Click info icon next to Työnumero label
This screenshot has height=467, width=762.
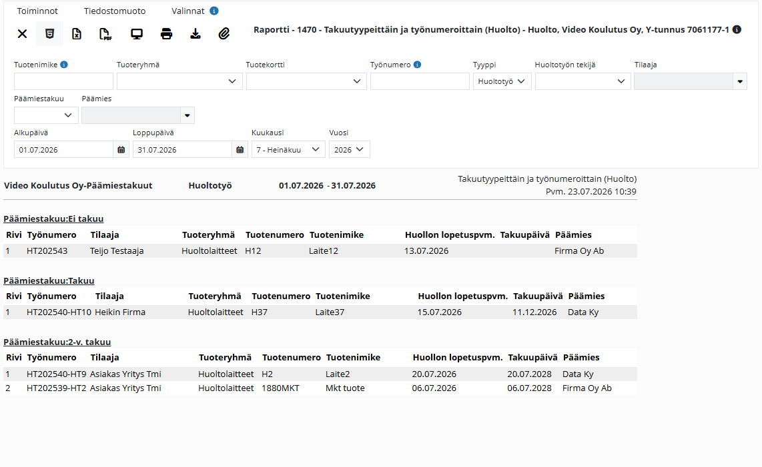417,65
